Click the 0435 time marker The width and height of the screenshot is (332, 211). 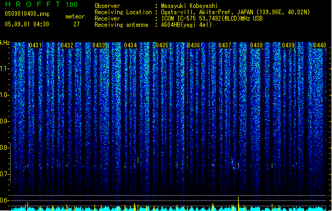(162, 45)
